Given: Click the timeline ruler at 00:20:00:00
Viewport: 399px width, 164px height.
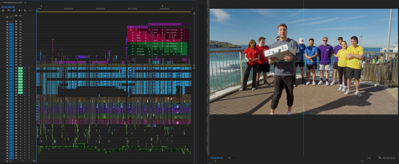Looking at the screenshot, I should click(x=164, y=9).
